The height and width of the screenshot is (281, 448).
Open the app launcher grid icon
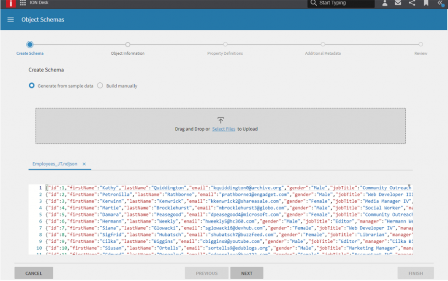(23, 3)
